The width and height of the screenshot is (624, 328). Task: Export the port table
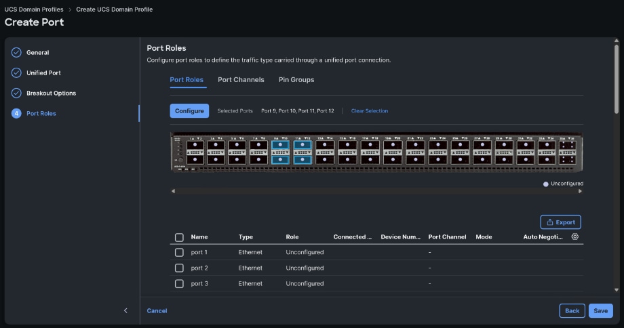[560, 222]
